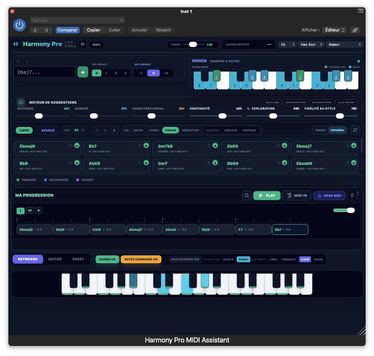Preview the Bb7 suggestion target icon
The width and height of the screenshot is (374, 356).
tap(140, 145)
